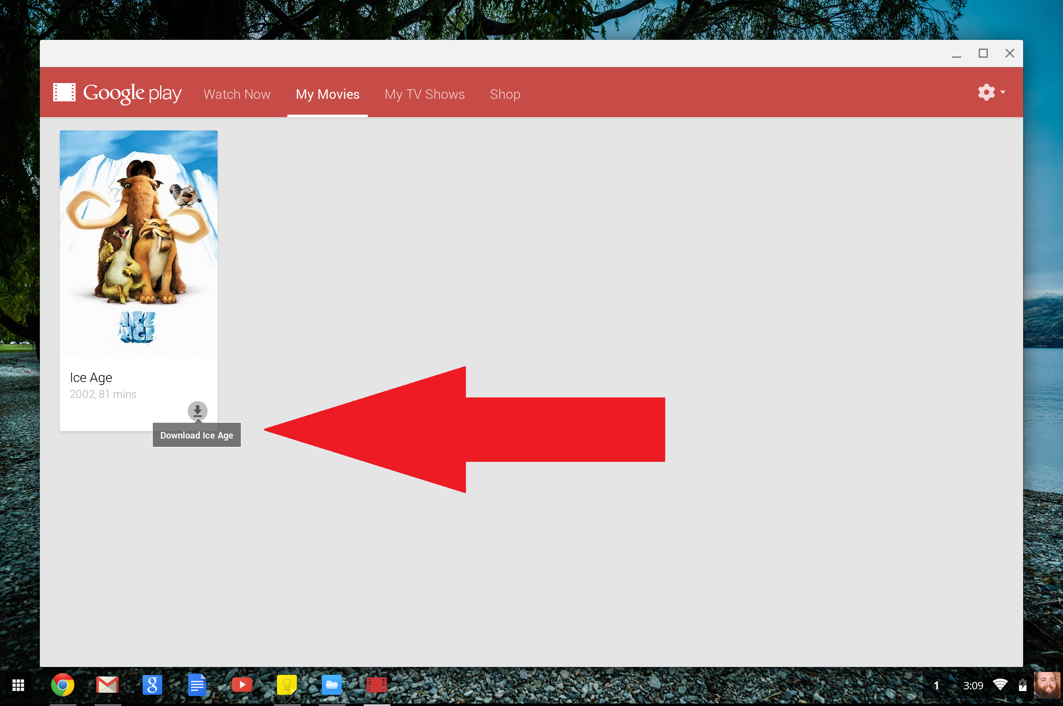This screenshot has height=706, width=1063.
Task: Open the Files app from the shelf
Action: [332, 685]
